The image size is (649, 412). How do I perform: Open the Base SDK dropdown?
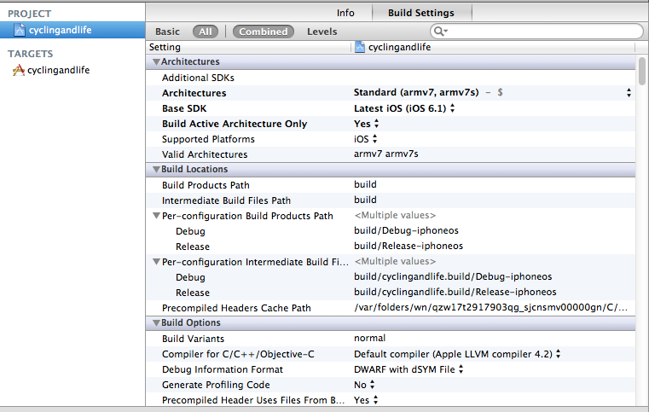(x=404, y=108)
